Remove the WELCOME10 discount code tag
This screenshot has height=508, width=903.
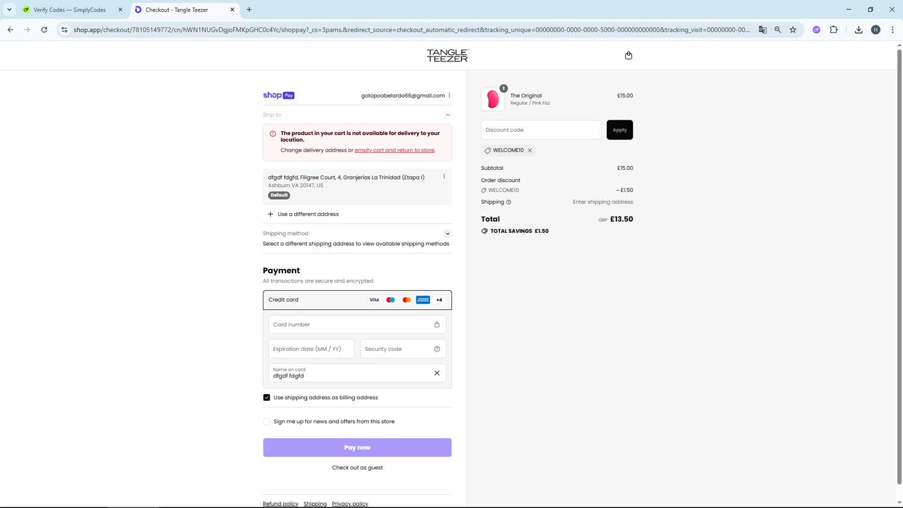point(530,150)
